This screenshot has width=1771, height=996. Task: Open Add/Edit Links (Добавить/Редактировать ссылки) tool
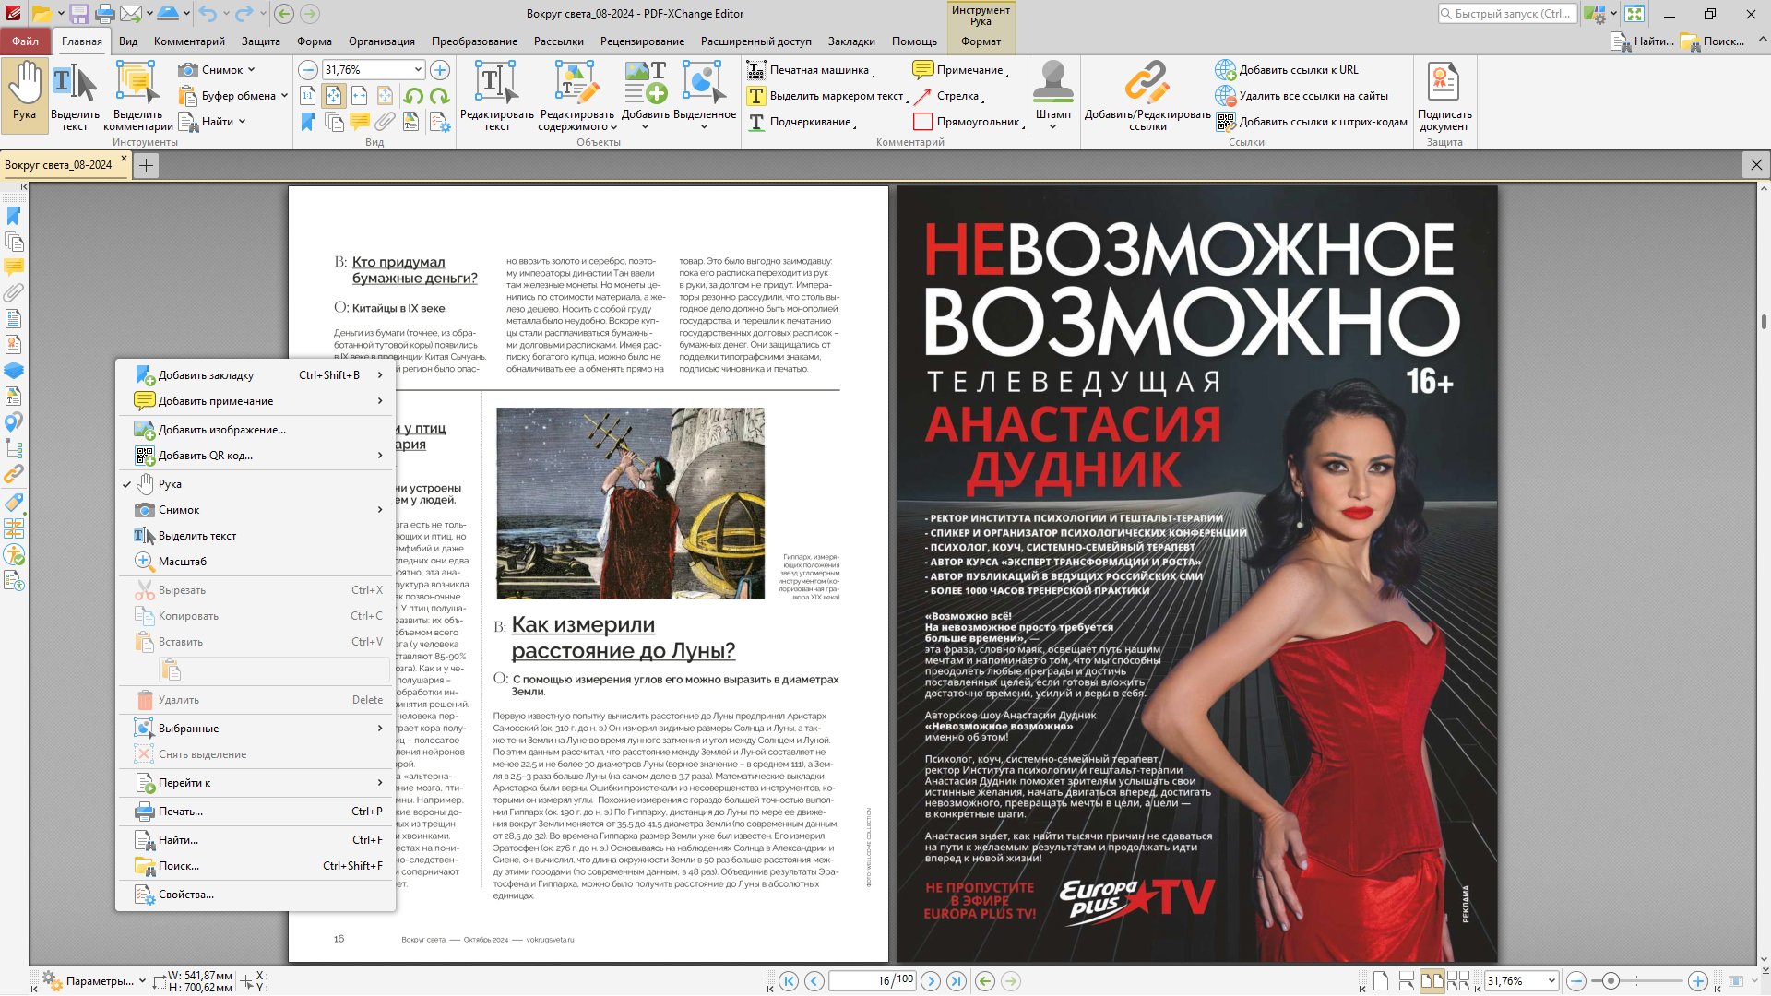pos(1147,94)
